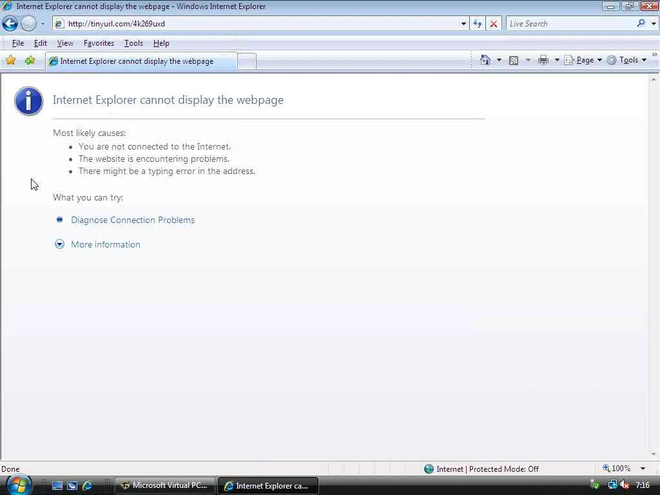Open the Edit menu
Viewport: 660px width, 495px height.
point(41,43)
